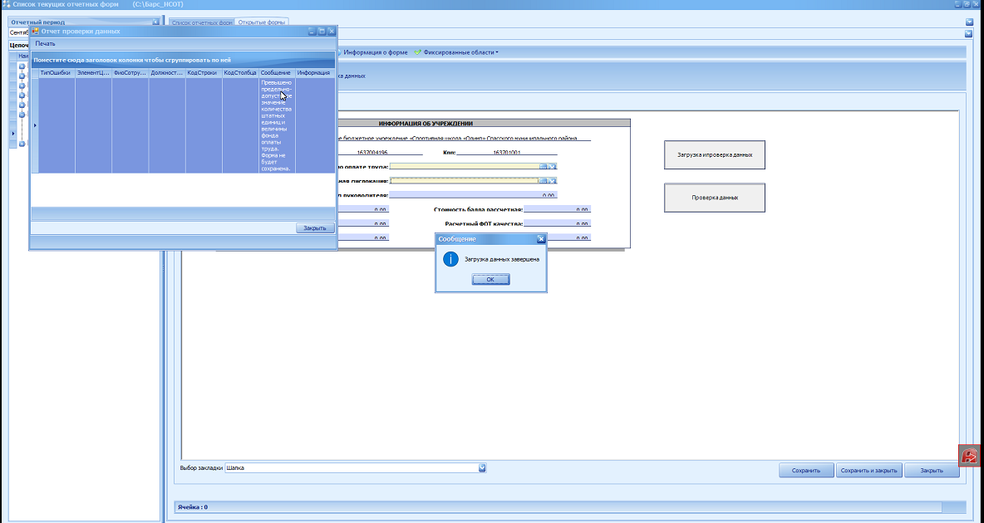This screenshot has width=984, height=523.
Task: Click the group-by header panel in report
Action: point(183,61)
